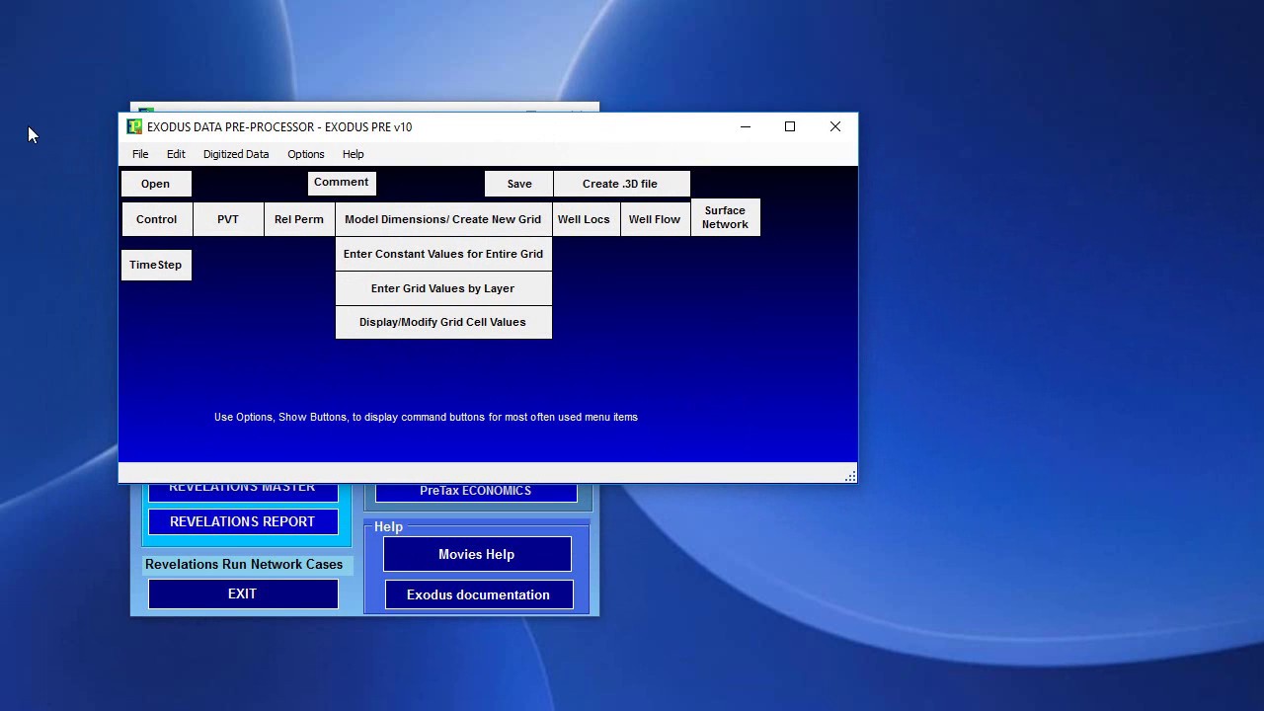Open the PVT section
Image resolution: width=1264 pixels, height=711 pixels.
(x=228, y=219)
